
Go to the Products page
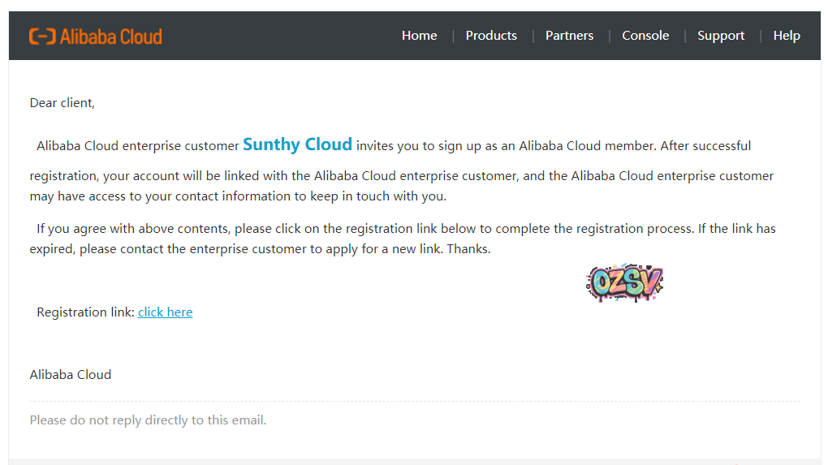click(491, 36)
